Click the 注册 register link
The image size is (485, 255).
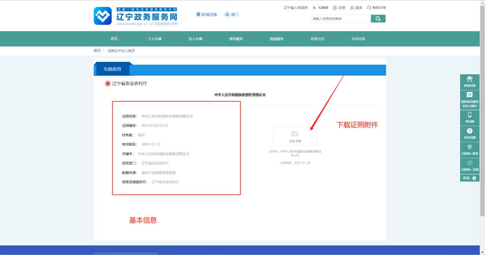tap(339, 8)
